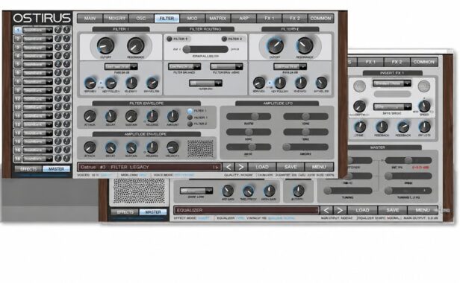The width and height of the screenshot is (460, 283).
Task: Click Mid Gain knob in back window
Action: 228,191
